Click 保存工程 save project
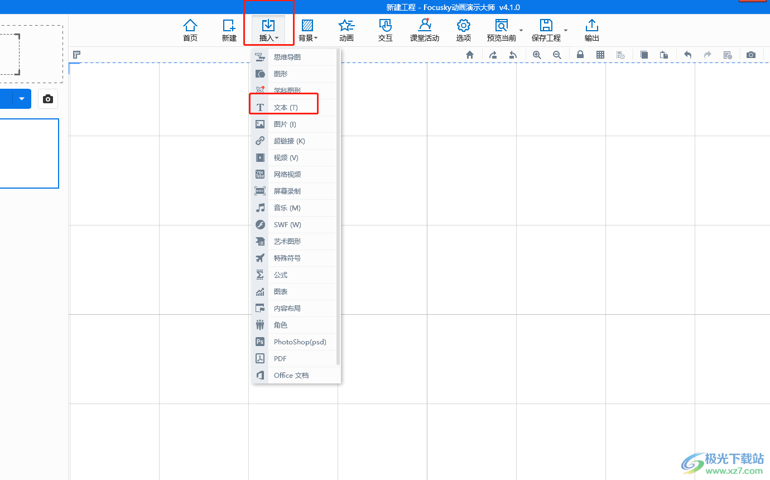The height and width of the screenshot is (480, 770). 546,31
